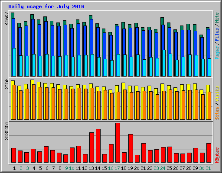Image resolution: width=222 pixels, height=173 pixels.
Task: Click day 4 on the x-axis
Action: pyautogui.click(x=34, y=168)
